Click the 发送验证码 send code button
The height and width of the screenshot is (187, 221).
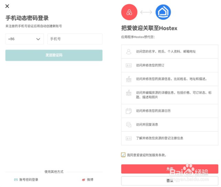[54, 55]
